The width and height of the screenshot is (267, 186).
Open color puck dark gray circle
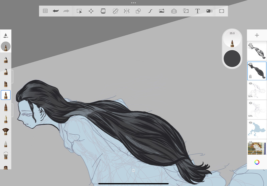pos(232,58)
